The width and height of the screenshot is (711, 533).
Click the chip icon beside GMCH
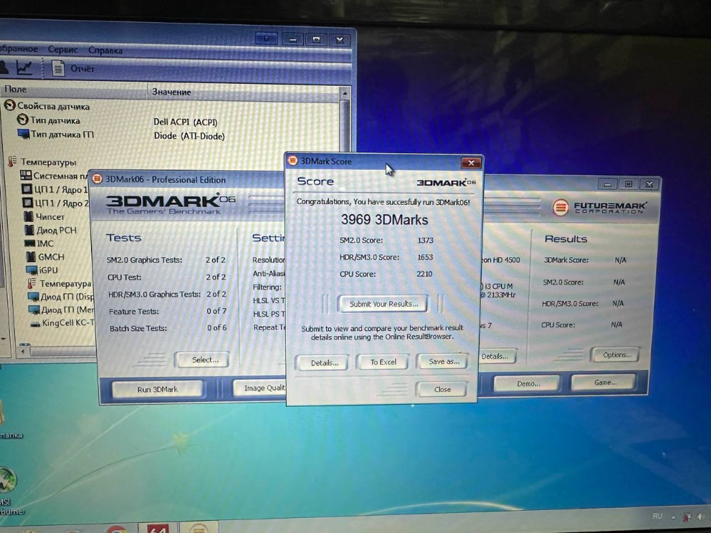coord(31,256)
